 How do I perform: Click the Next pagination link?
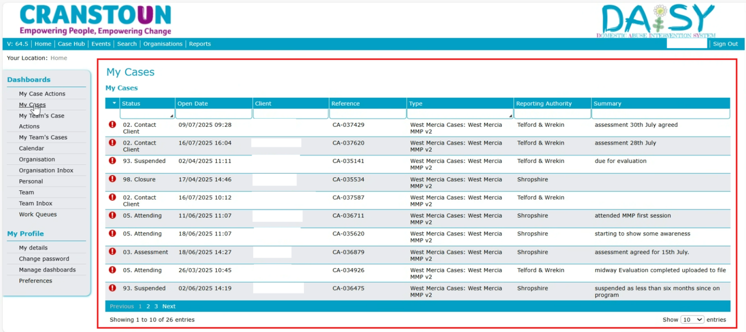pos(169,306)
